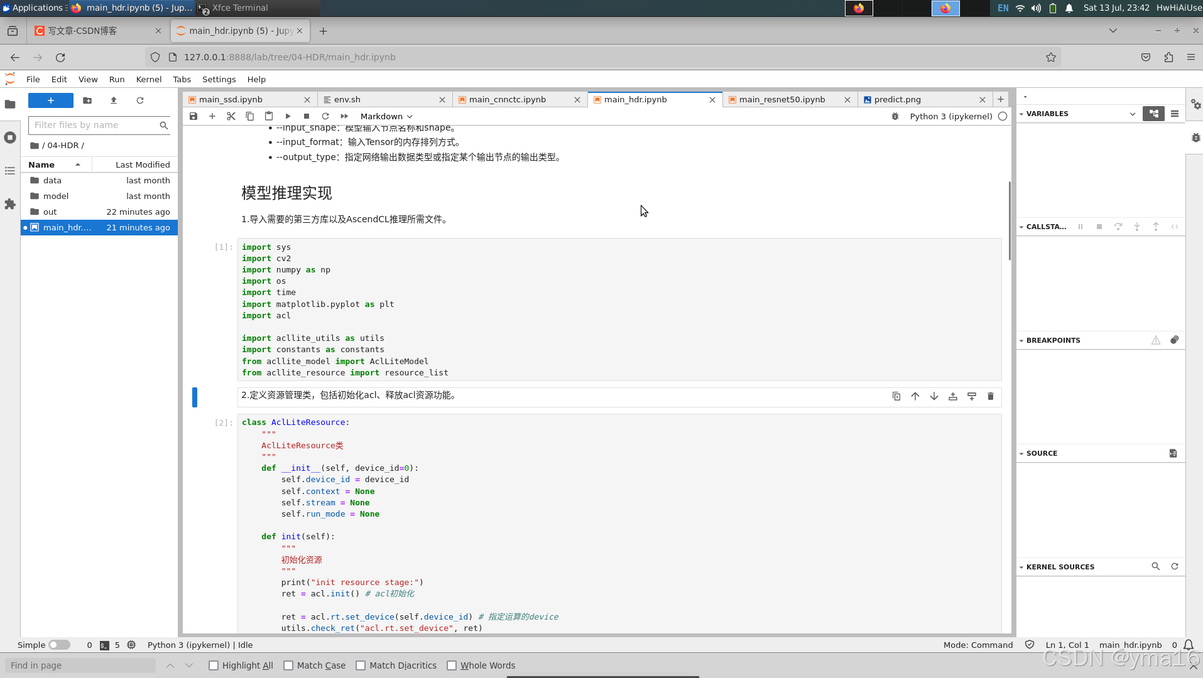Open the Markdown cell type dropdown
The width and height of the screenshot is (1203, 678).
[386, 116]
